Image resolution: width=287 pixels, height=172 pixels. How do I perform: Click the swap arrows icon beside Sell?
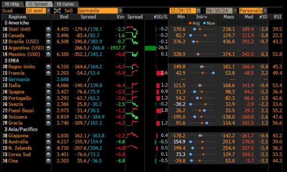57,11
